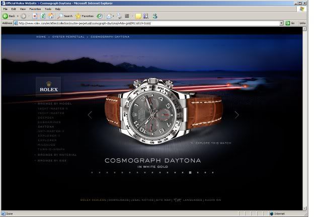Screen dimensions: 322x217
Task: Click the Research toolbar icon
Action: pos(146,16)
